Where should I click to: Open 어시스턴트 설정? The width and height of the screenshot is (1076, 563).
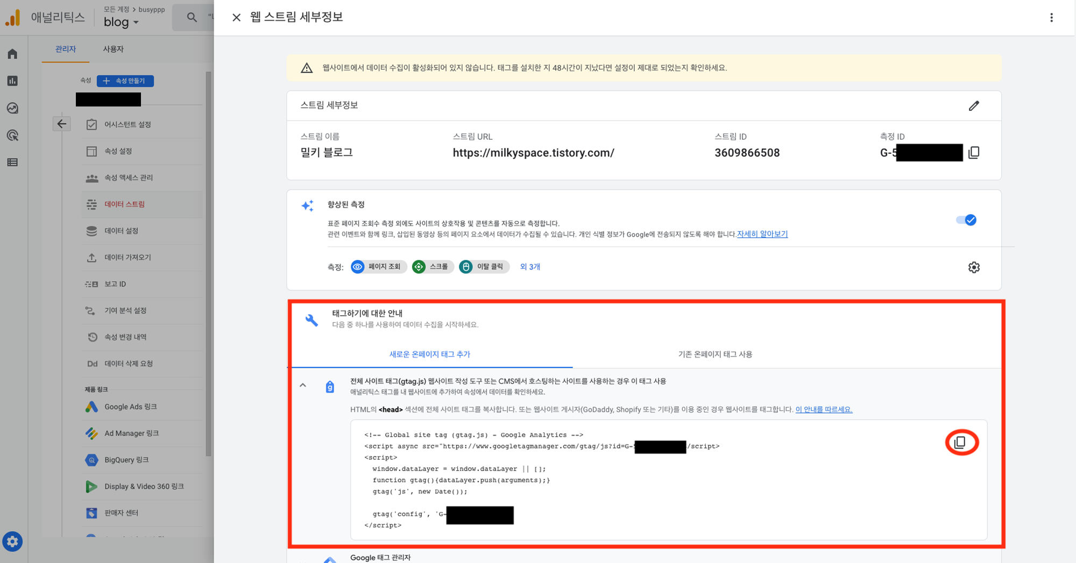[142, 124]
